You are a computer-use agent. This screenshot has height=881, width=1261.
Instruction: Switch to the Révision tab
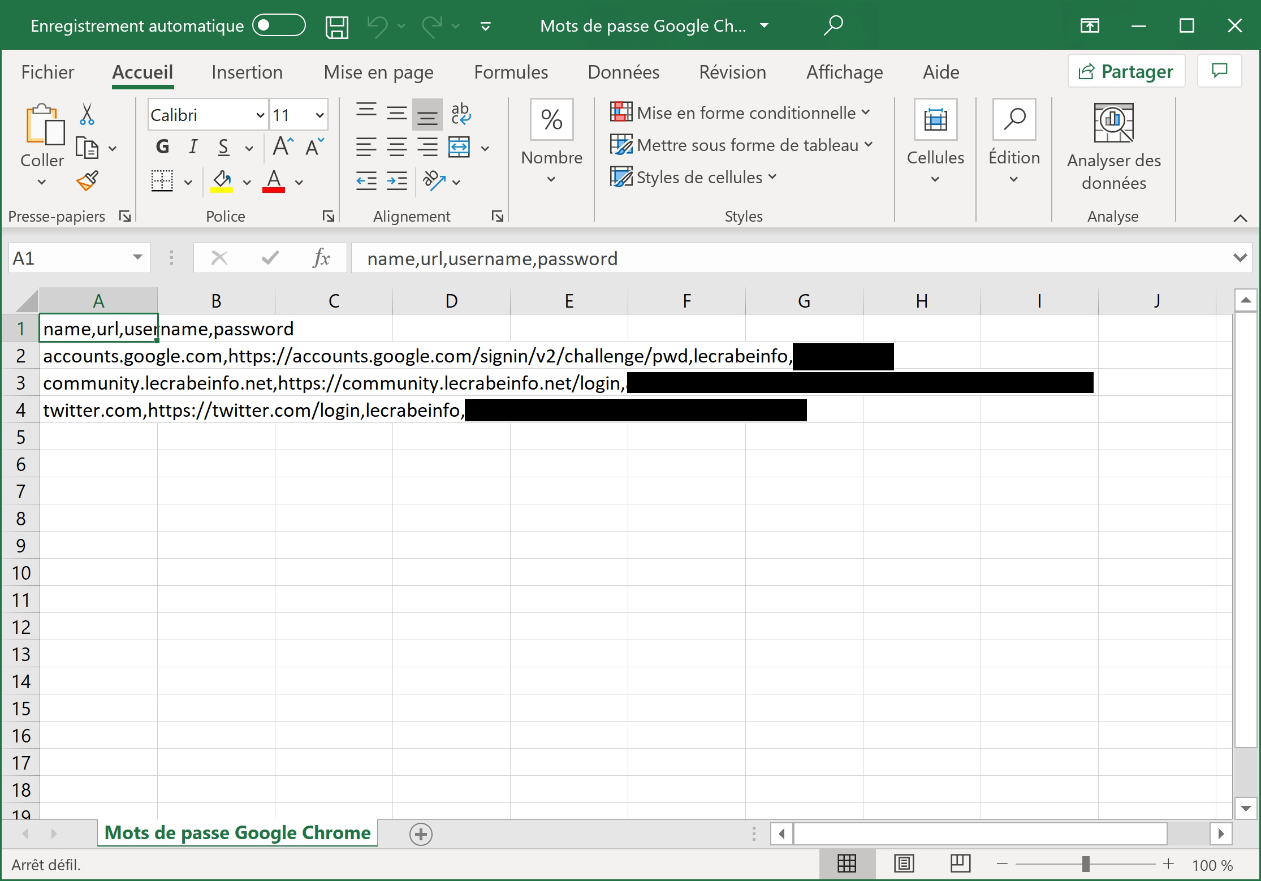pyautogui.click(x=733, y=72)
